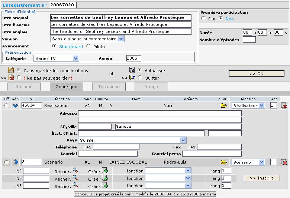The width and height of the screenshot is (290, 198).
Task: Click the ville field containing Genève
Action: [178, 127]
